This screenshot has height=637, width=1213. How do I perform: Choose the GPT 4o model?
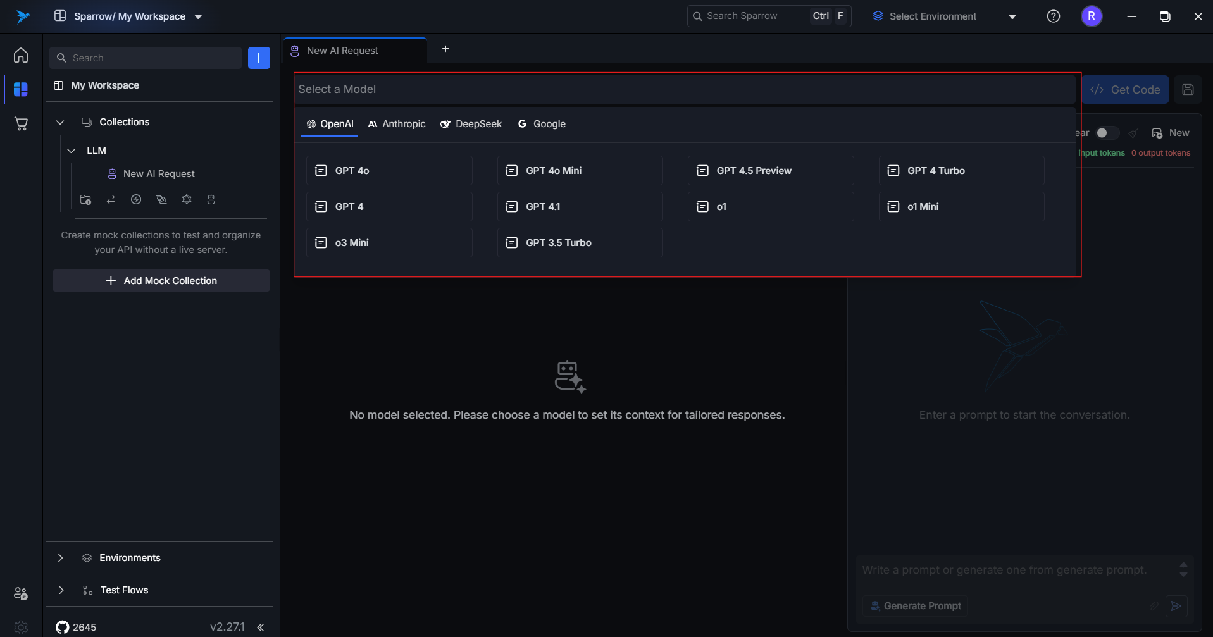[x=389, y=171]
